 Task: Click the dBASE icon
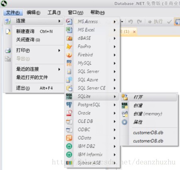(69, 38)
